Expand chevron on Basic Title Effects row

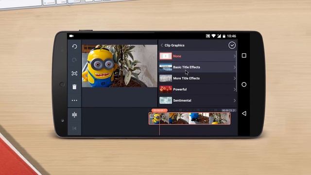(234, 67)
